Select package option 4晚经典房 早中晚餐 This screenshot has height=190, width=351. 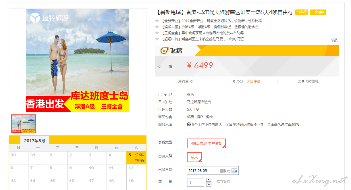pyautogui.click(x=206, y=143)
